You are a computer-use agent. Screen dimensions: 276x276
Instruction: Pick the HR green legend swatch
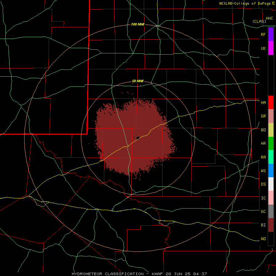[x=271, y=144]
